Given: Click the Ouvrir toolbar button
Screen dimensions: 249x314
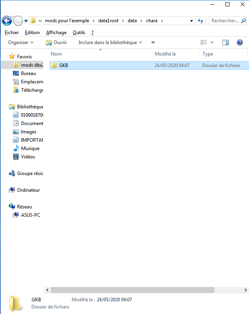Looking at the screenshot, I should pyautogui.click(x=56, y=42).
